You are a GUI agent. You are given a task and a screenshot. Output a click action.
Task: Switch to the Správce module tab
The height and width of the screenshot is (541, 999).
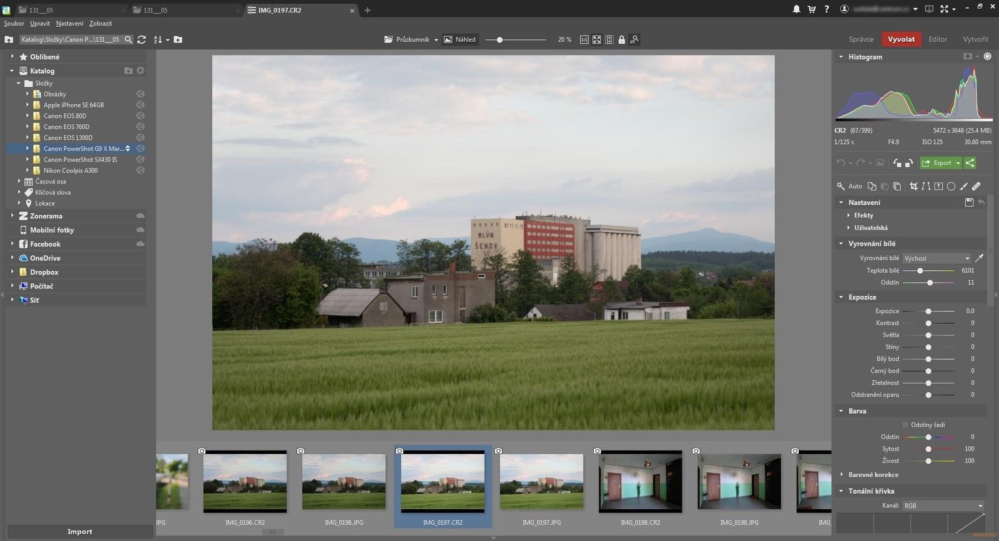coord(861,39)
